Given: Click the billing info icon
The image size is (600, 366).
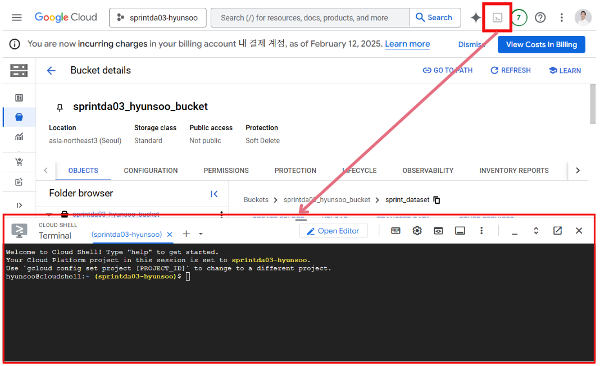Looking at the screenshot, I should click(15, 44).
